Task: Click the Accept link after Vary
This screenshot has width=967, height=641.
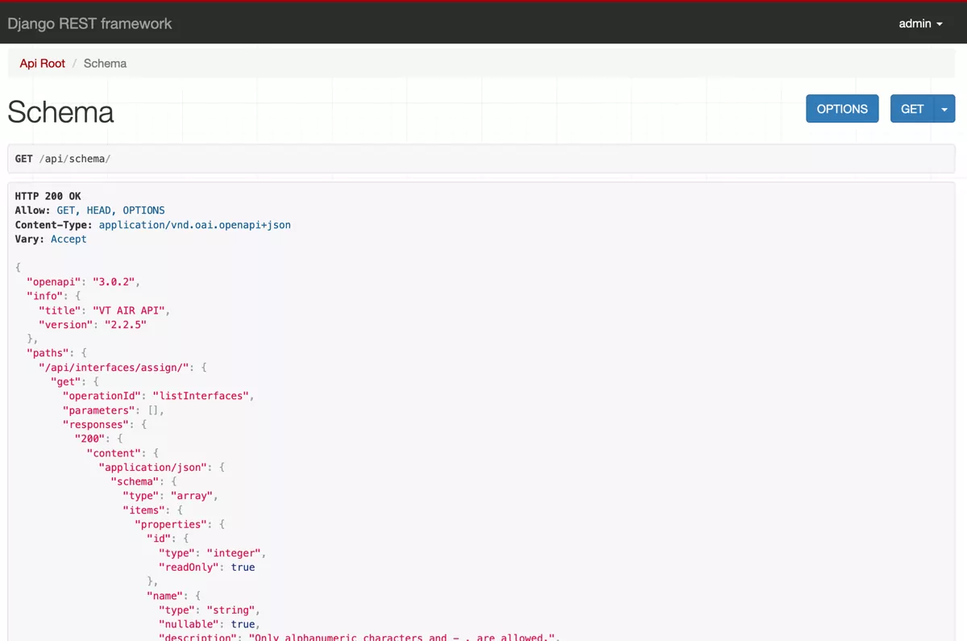Action: (68, 239)
